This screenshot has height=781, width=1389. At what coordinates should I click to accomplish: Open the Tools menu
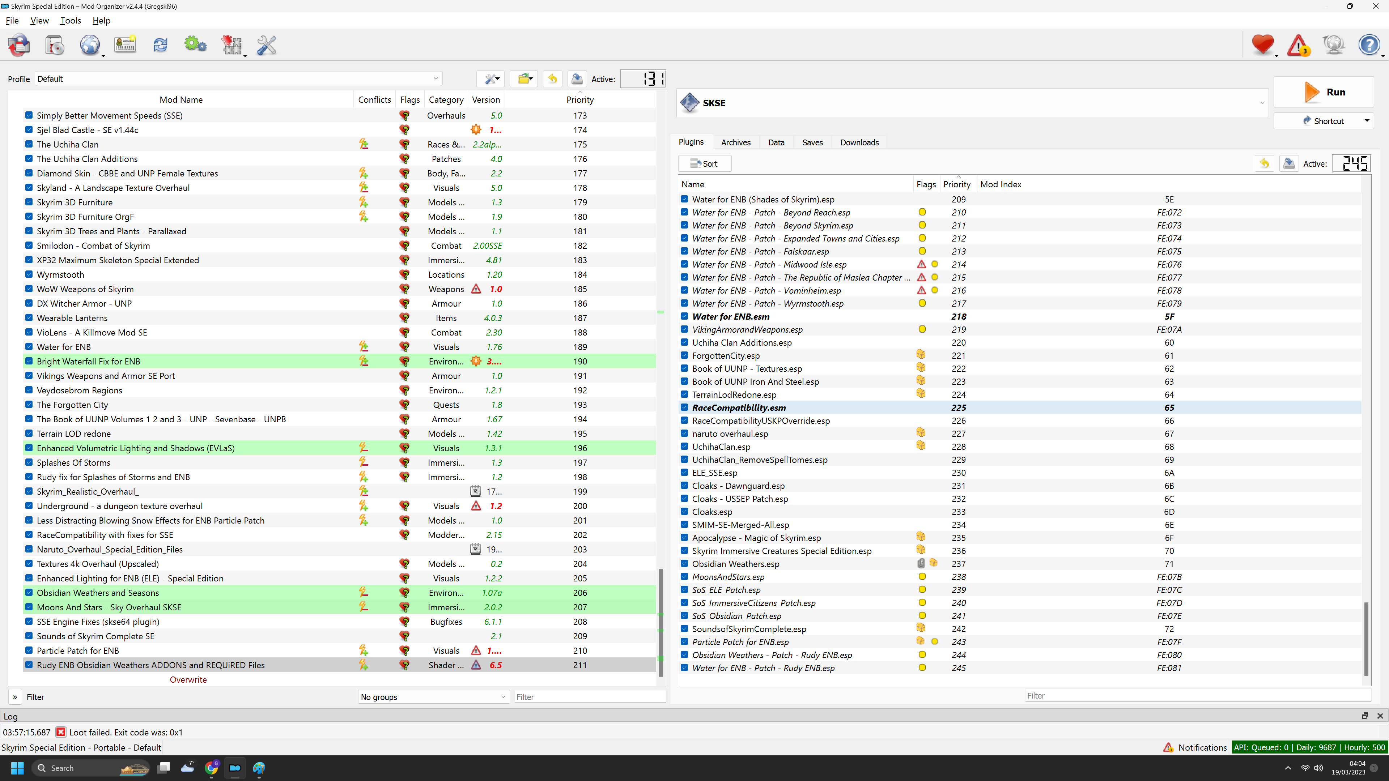click(70, 21)
